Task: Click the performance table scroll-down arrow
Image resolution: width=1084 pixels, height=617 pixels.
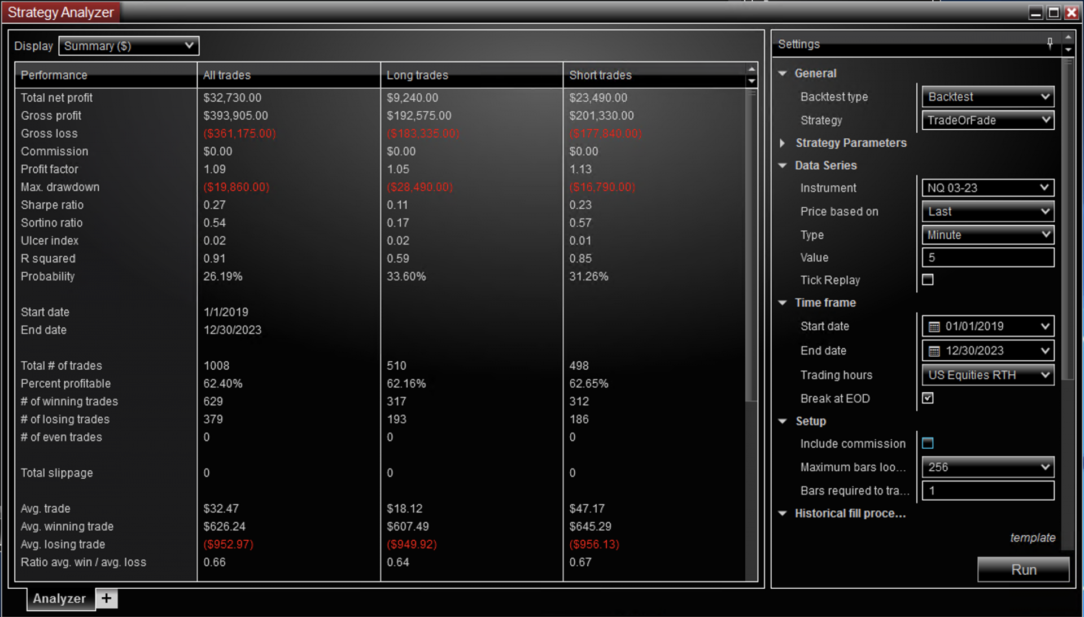Action: point(751,81)
